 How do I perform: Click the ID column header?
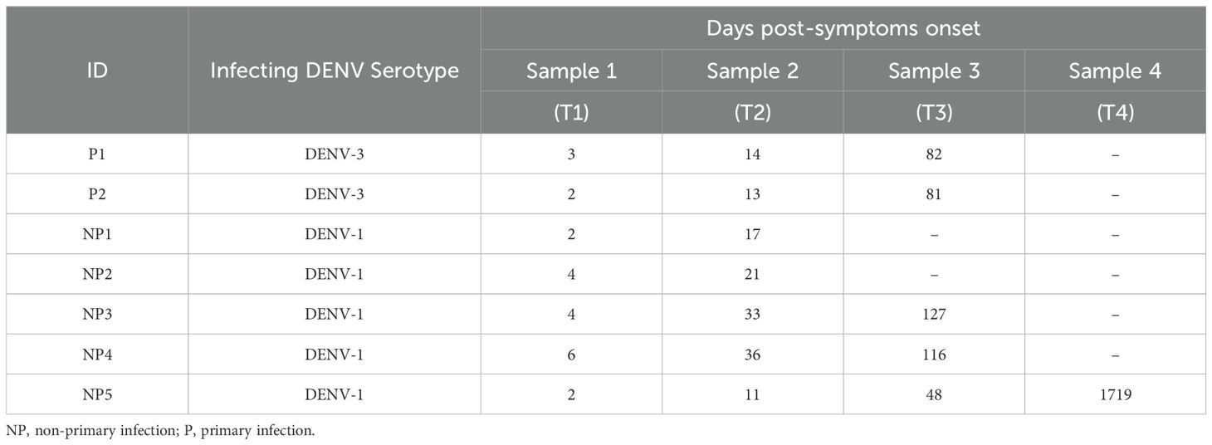[97, 71]
